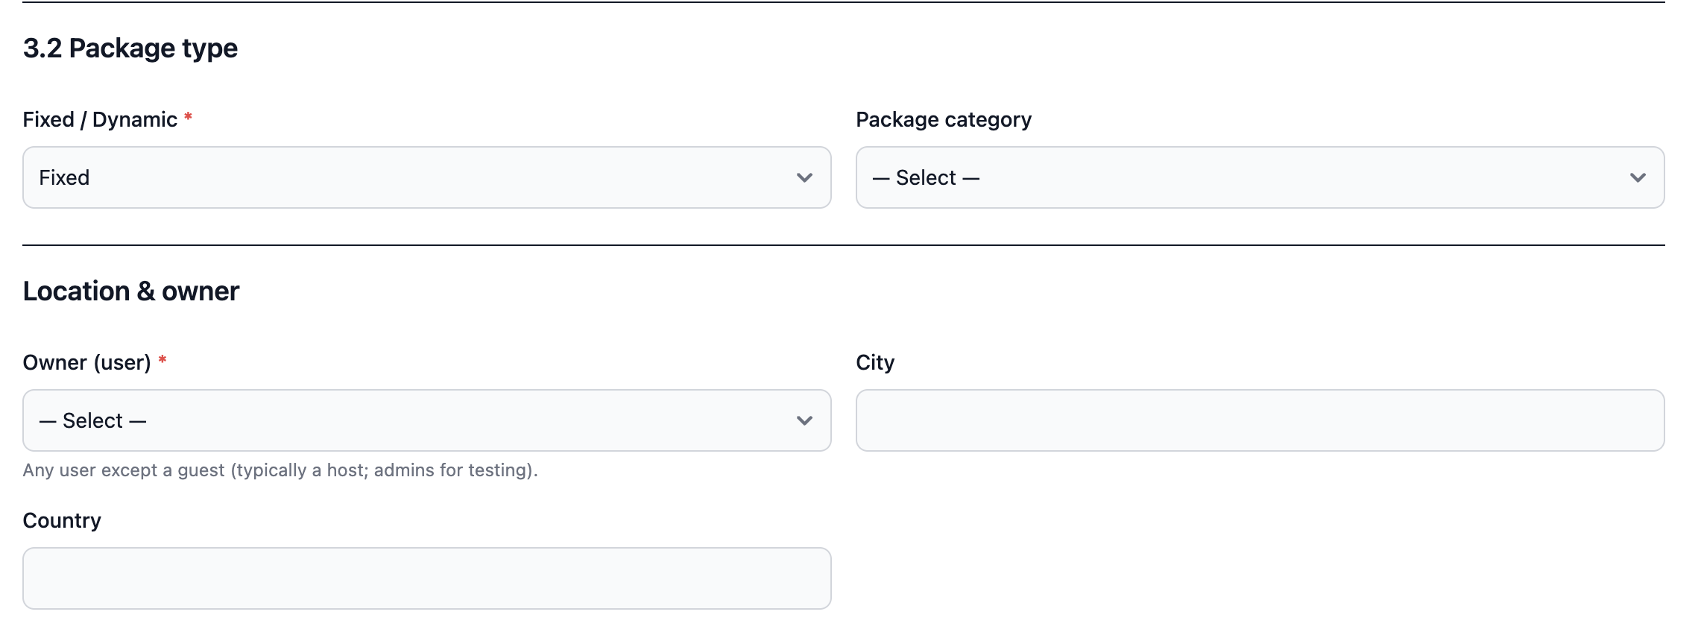This screenshot has height=641, width=1701.
Task: Click the Package category chevron arrow
Action: (x=1637, y=177)
